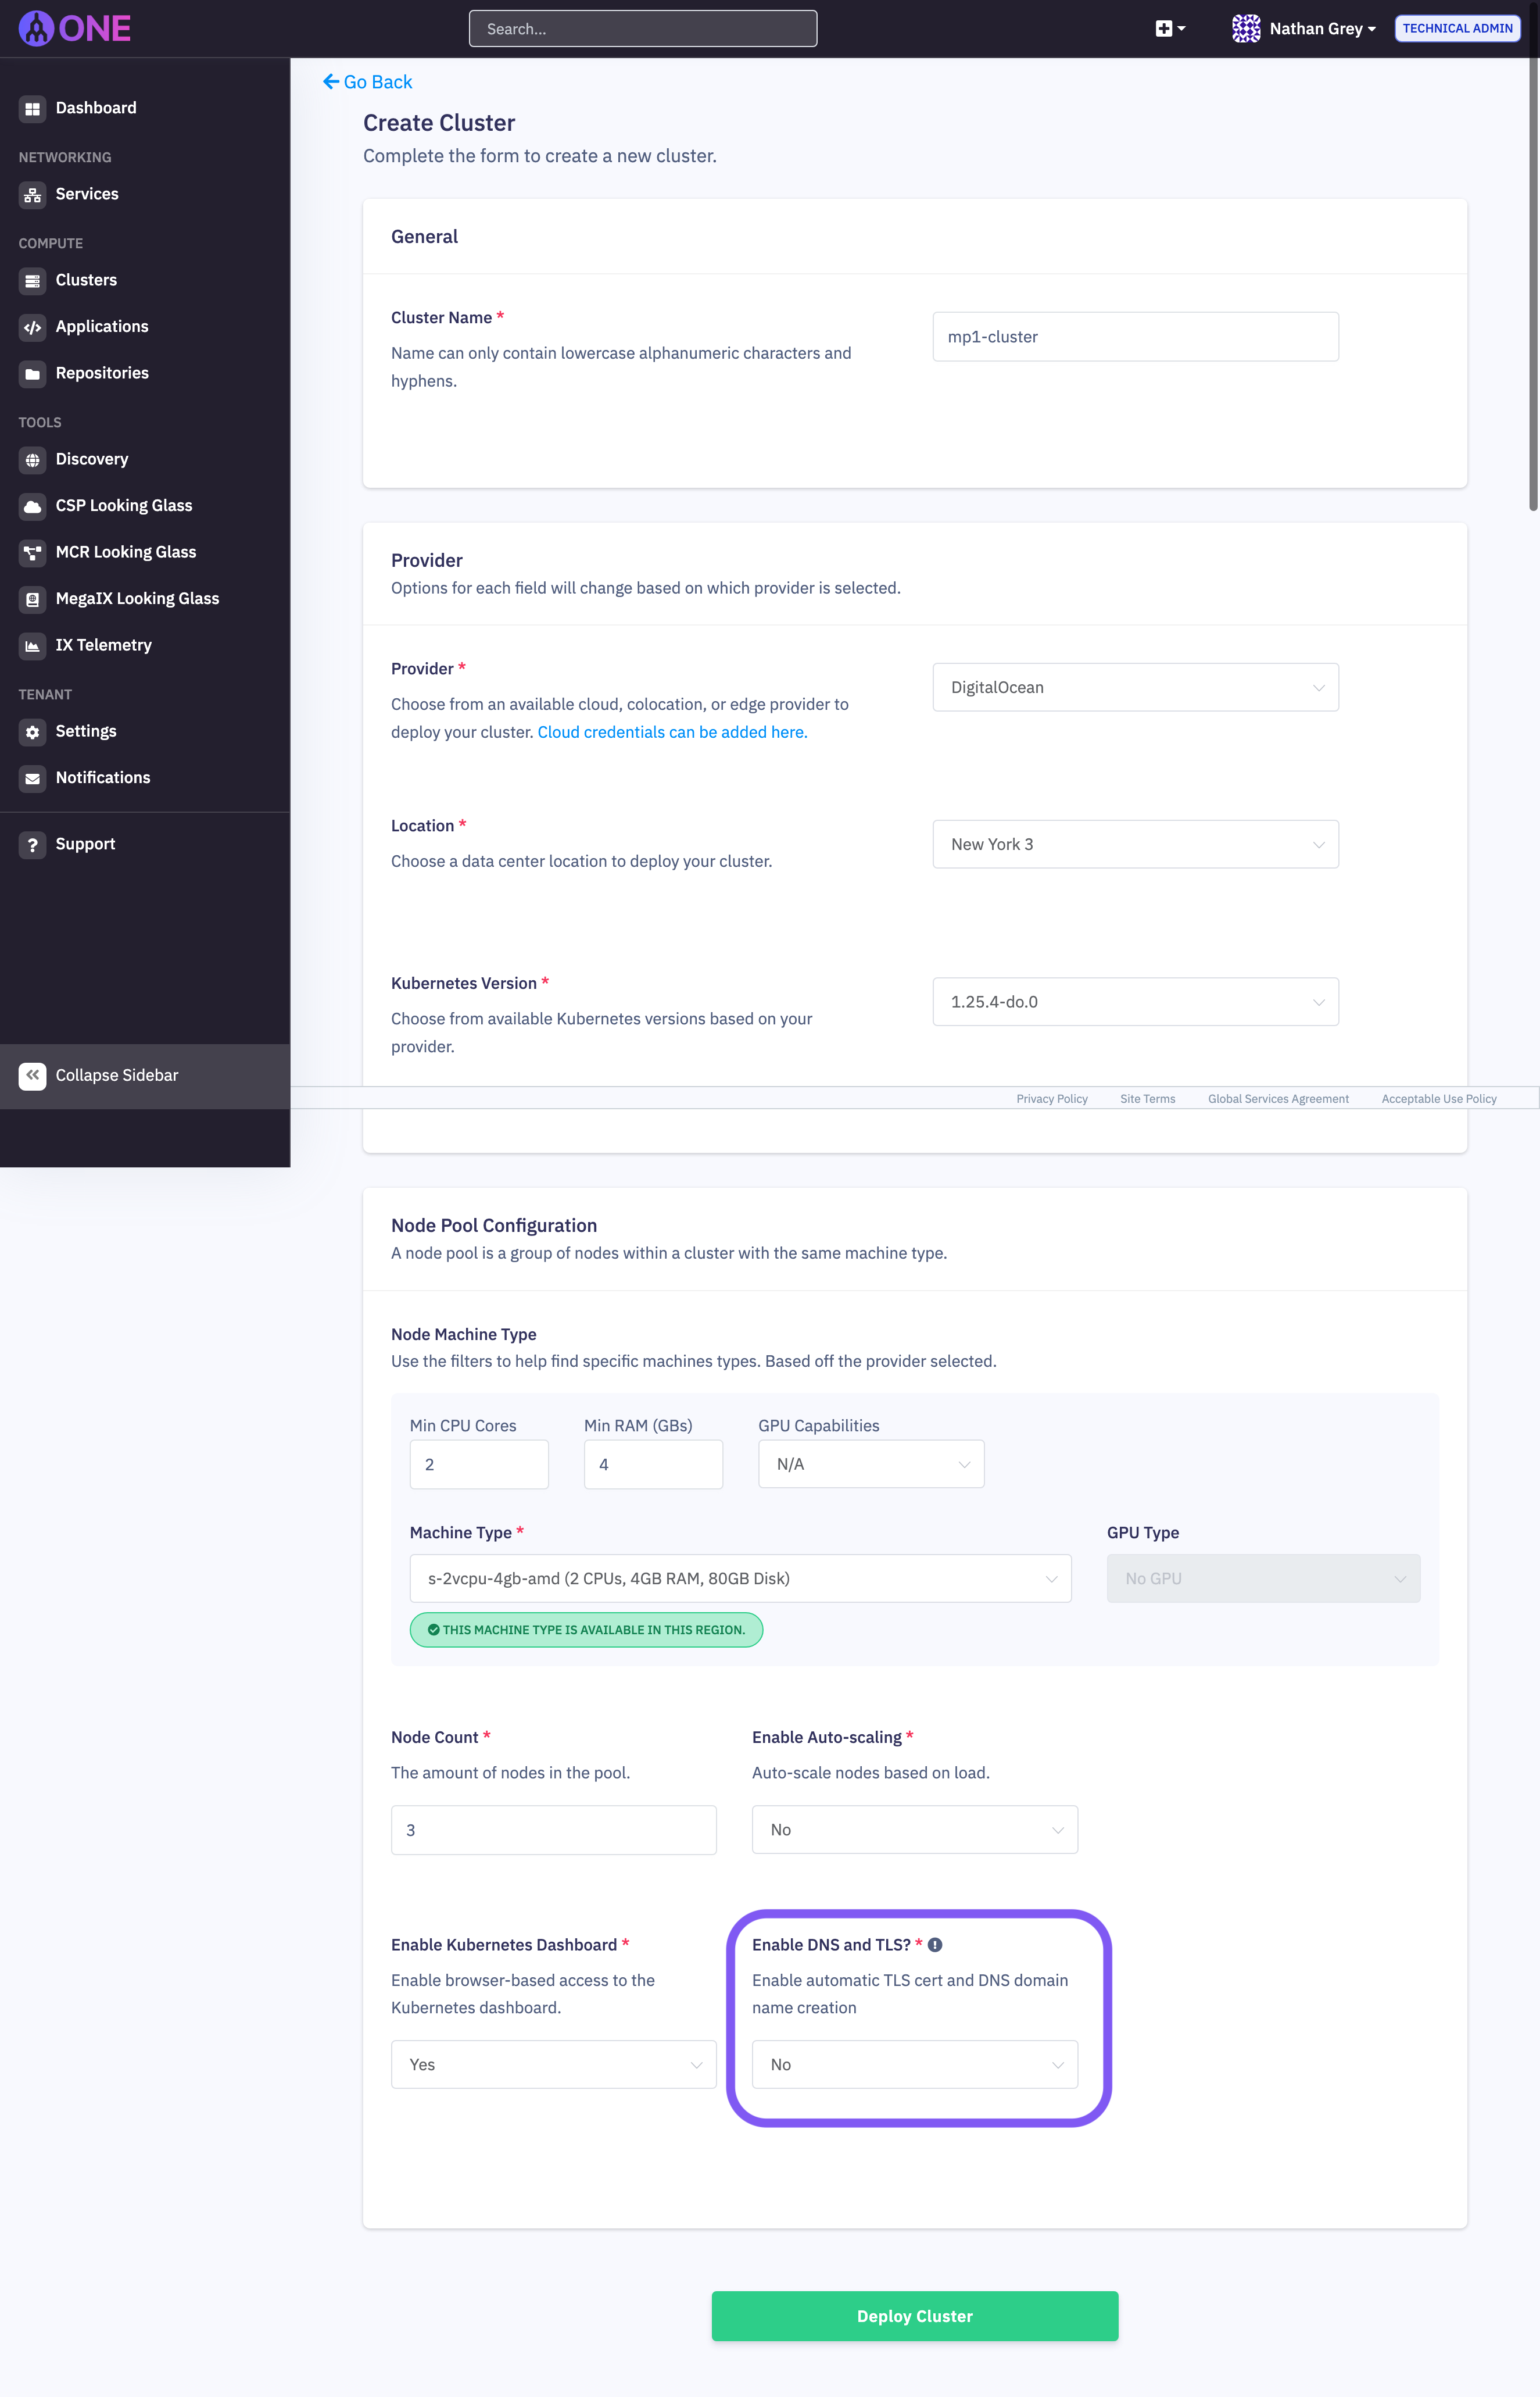Viewport: 1540px width, 2397px height.
Task: Open the Dashboard from the sidebar
Action: click(x=95, y=107)
